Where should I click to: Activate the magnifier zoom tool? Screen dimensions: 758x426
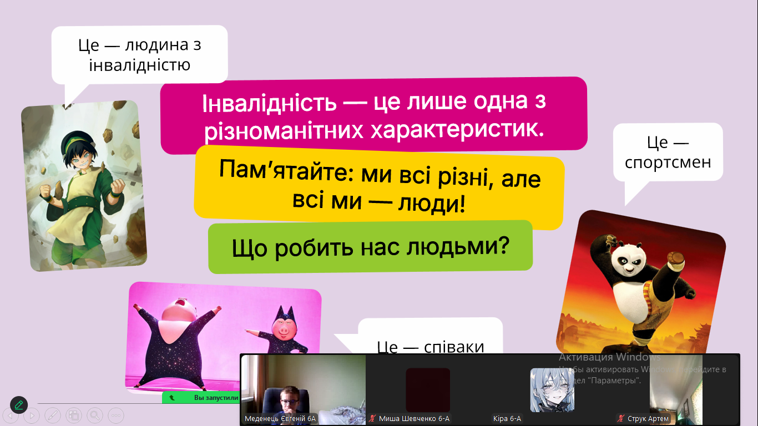coord(95,415)
